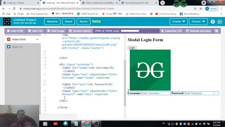Click the Chrome icon in taskbar

pos(86,124)
